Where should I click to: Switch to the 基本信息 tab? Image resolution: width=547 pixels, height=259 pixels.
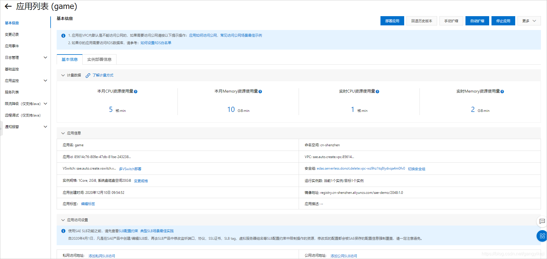(70, 59)
